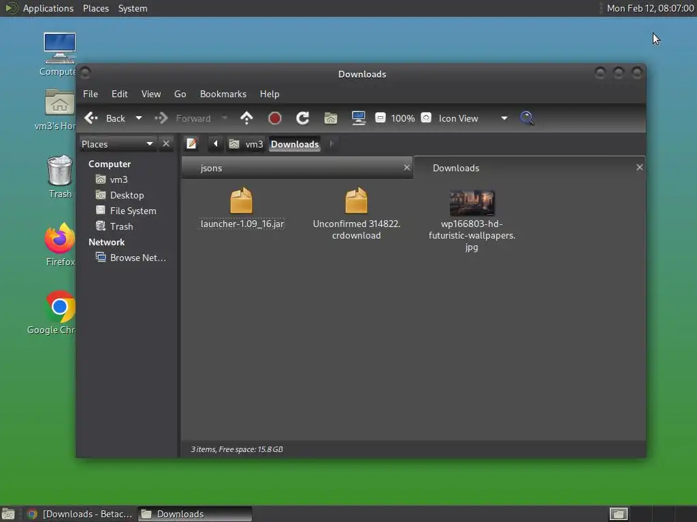This screenshot has width=697, height=522.
Task: Open the Places side pane dropdown
Action: [117, 144]
